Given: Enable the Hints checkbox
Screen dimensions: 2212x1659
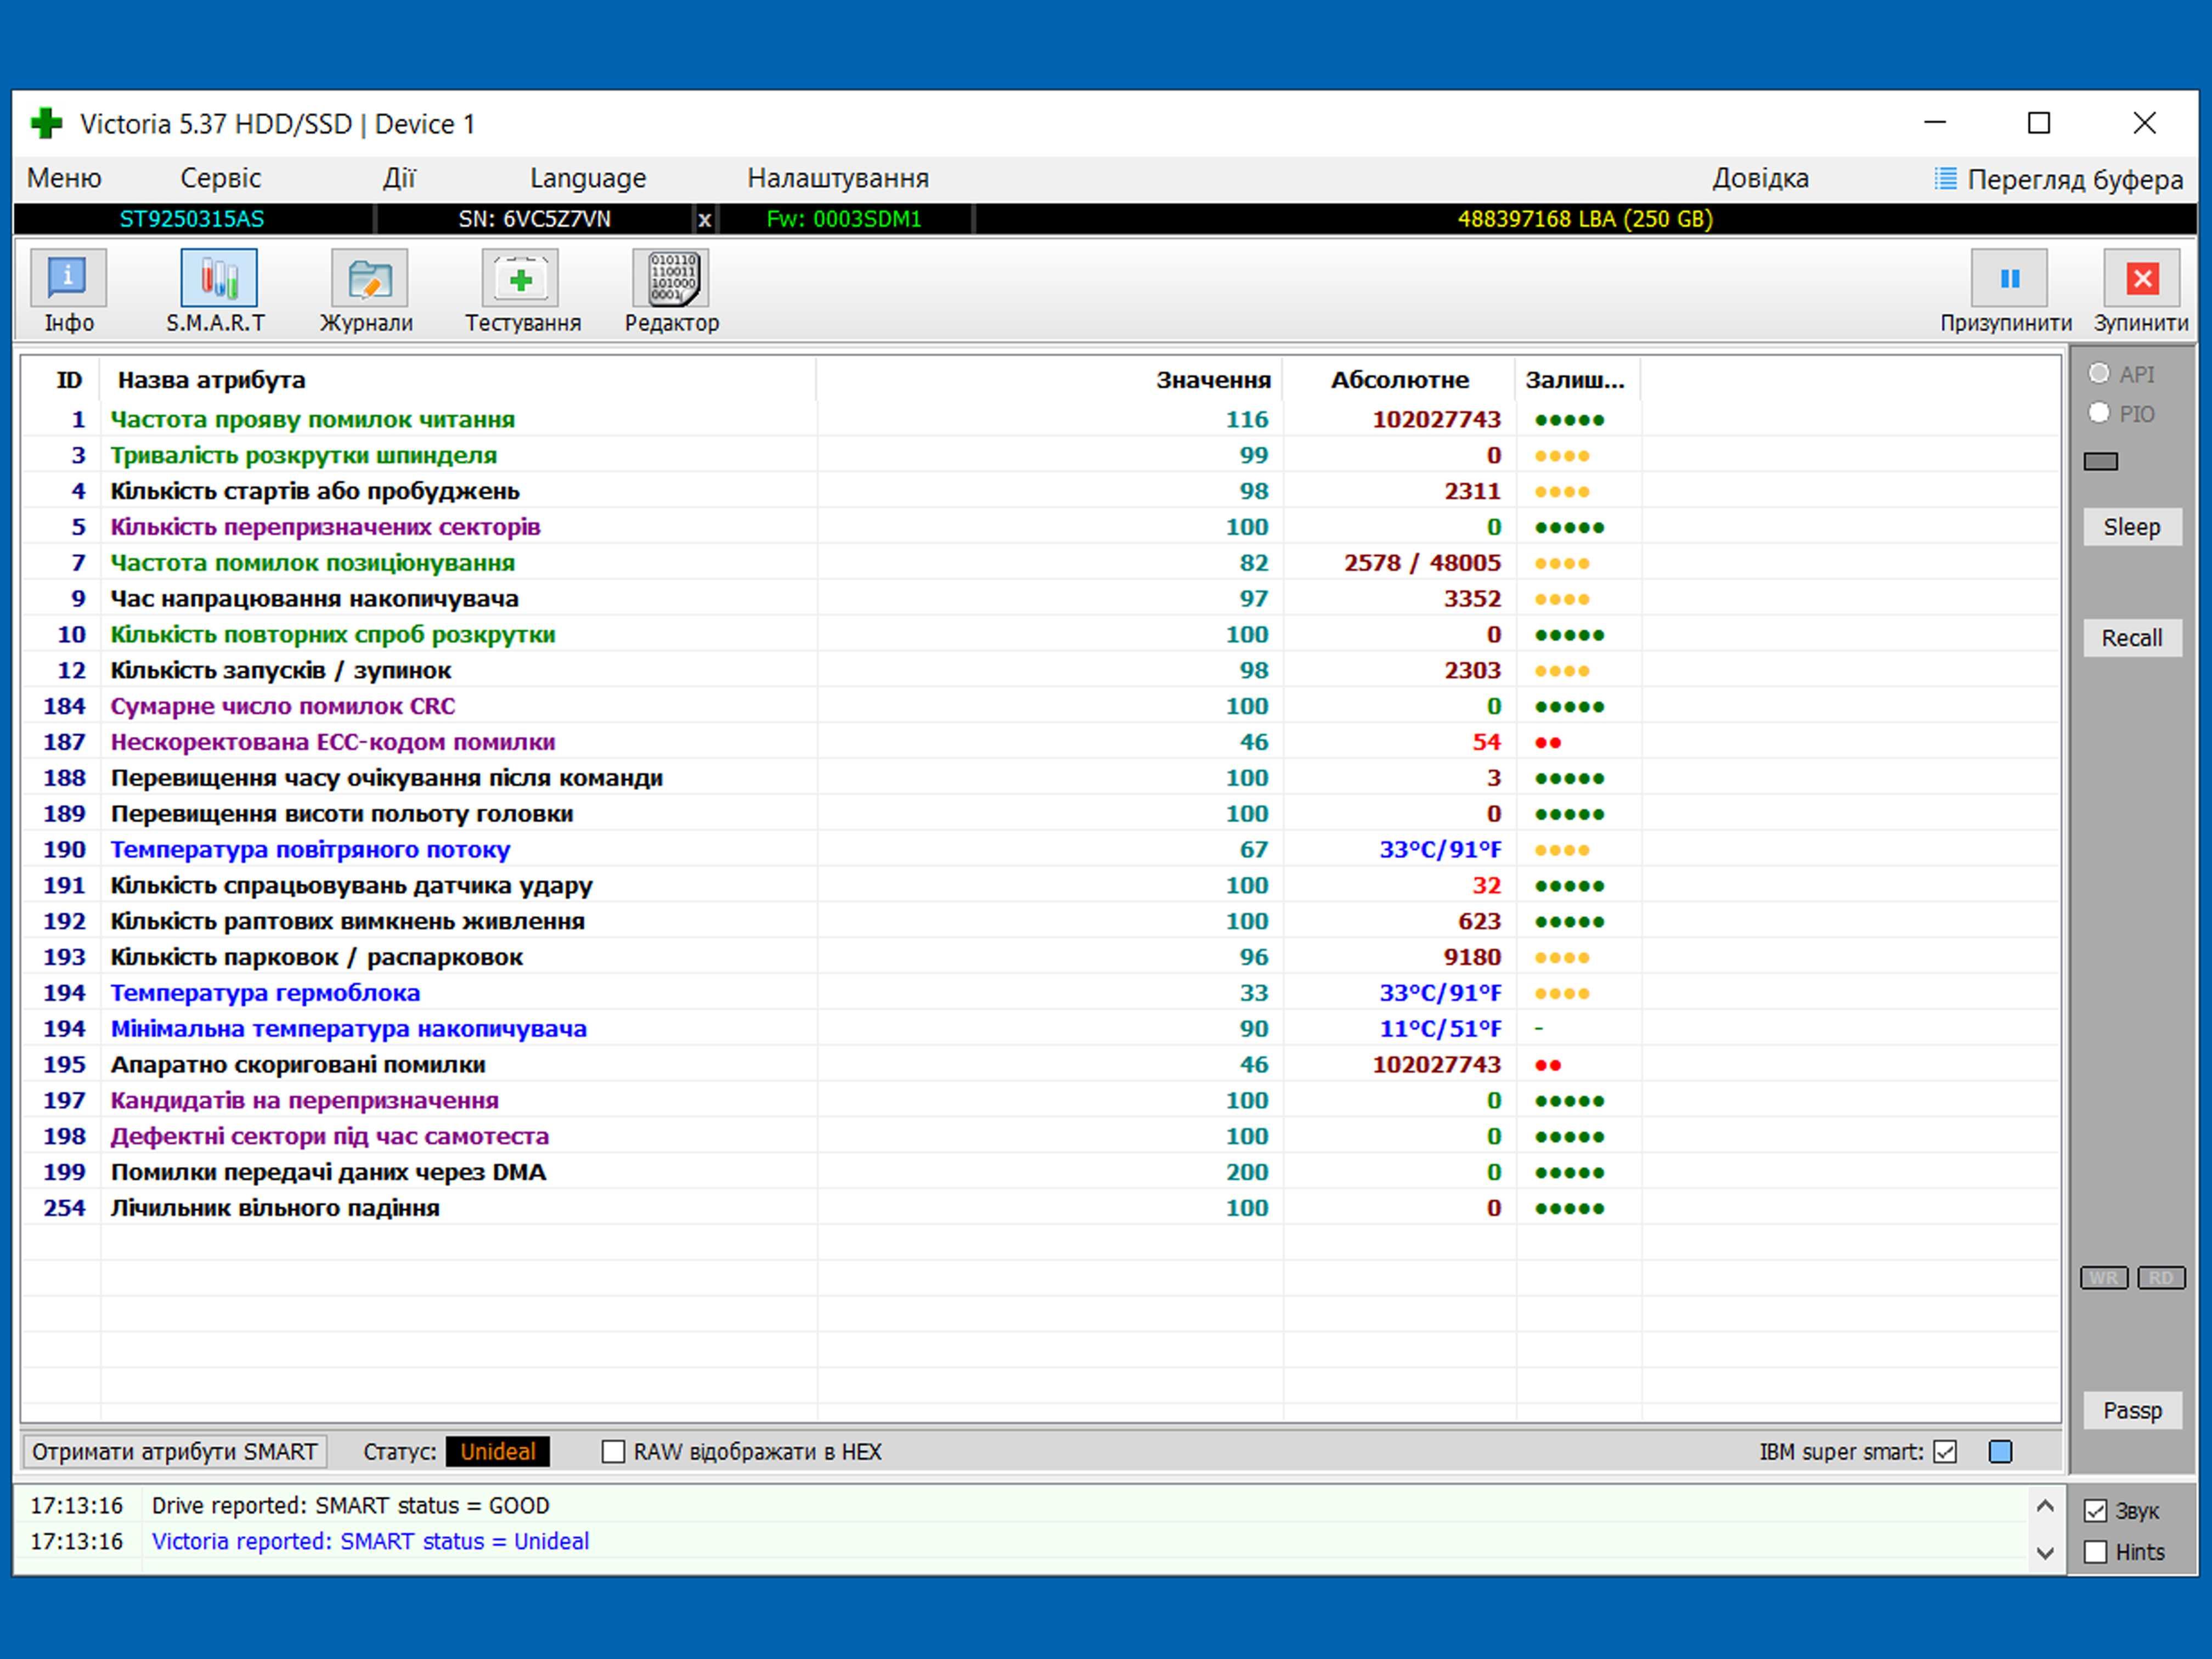Looking at the screenshot, I should point(2096,1552).
